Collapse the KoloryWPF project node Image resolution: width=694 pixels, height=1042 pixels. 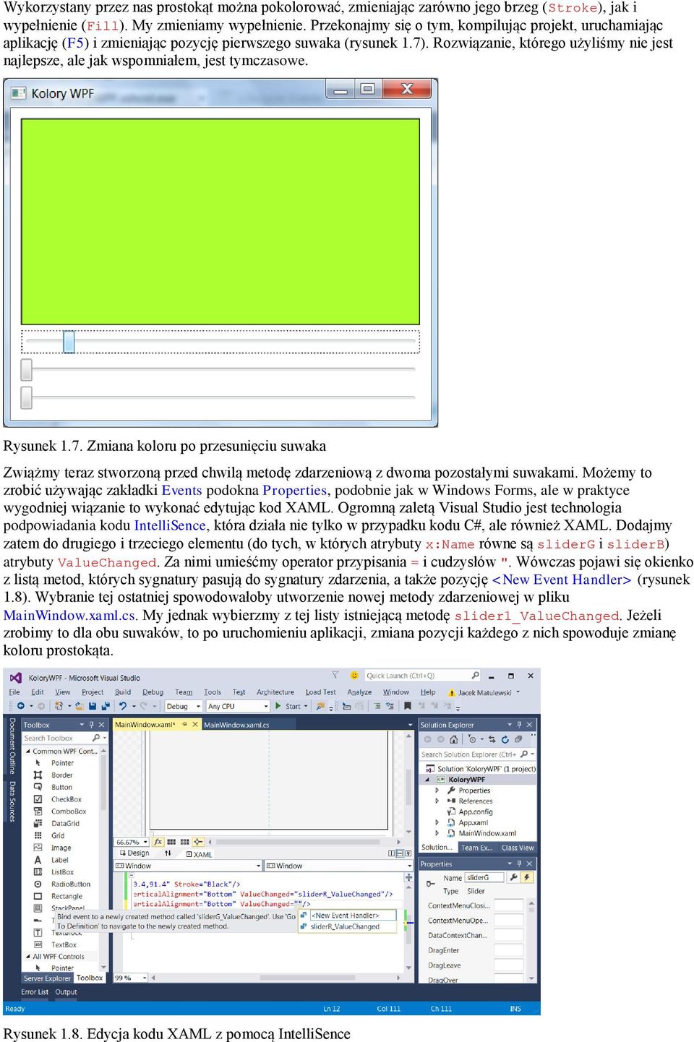click(x=427, y=780)
